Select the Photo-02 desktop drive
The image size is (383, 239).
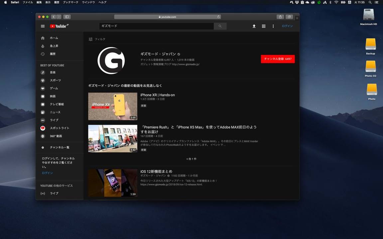click(x=371, y=69)
